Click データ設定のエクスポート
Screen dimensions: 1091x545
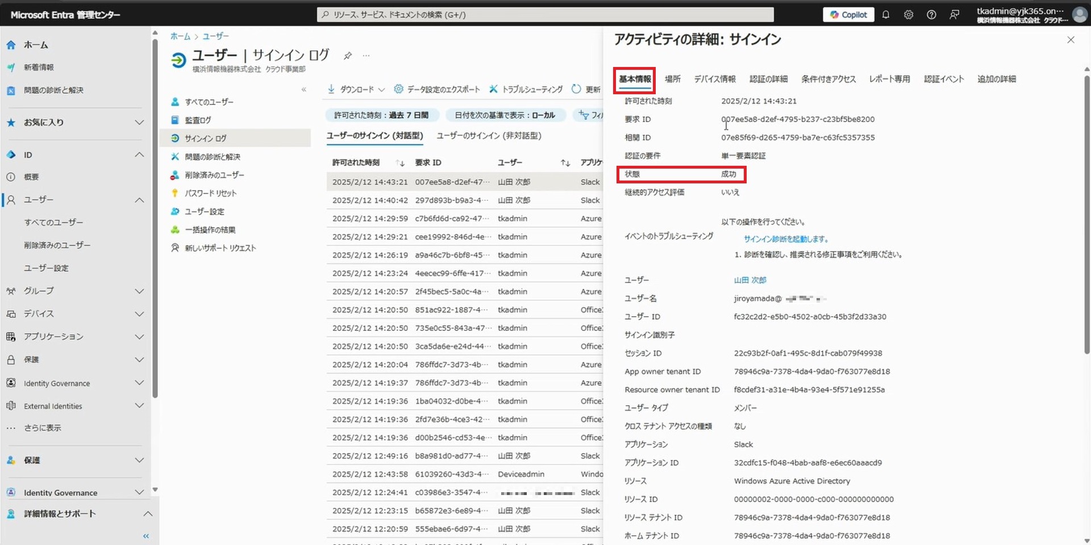tap(437, 90)
